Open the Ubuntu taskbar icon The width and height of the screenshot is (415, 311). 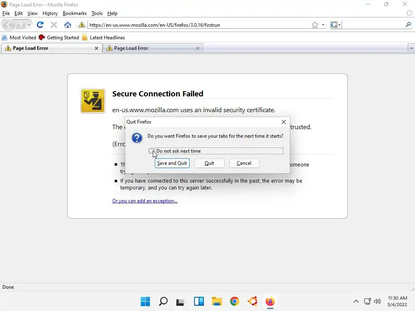coord(252,301)
